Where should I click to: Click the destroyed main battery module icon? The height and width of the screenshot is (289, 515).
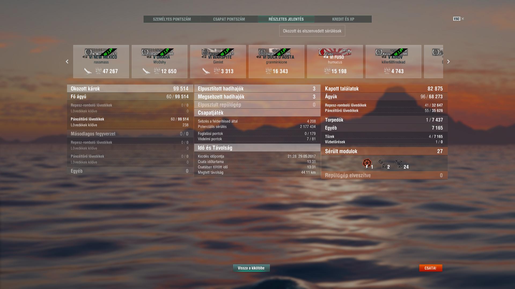click(x=382, y=163)
